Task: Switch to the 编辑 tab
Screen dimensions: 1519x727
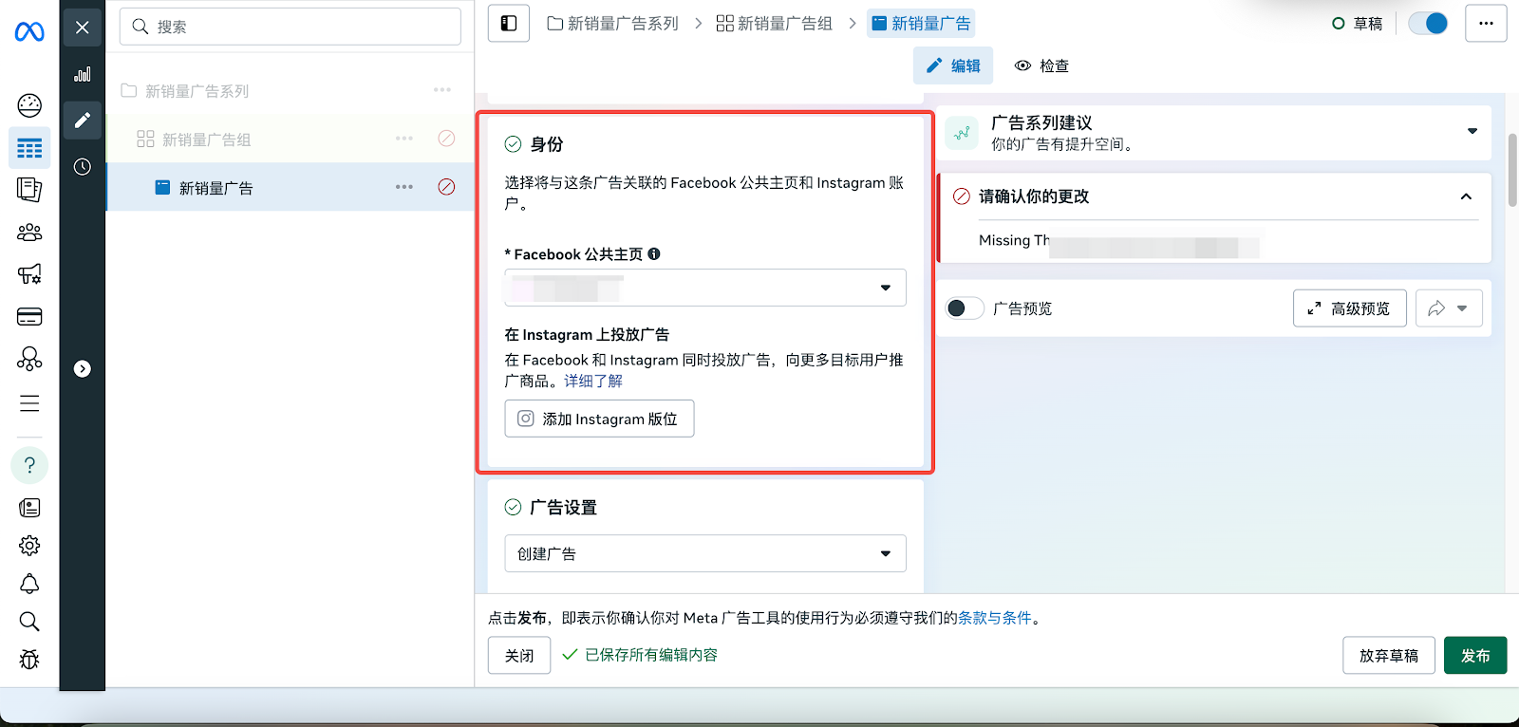Action: (953, 65)
